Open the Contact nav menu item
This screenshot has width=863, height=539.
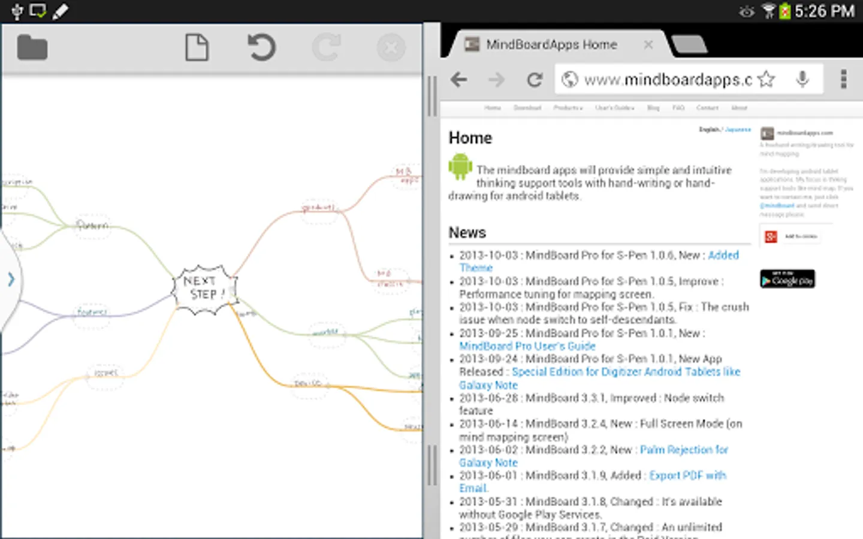(707, 108)
